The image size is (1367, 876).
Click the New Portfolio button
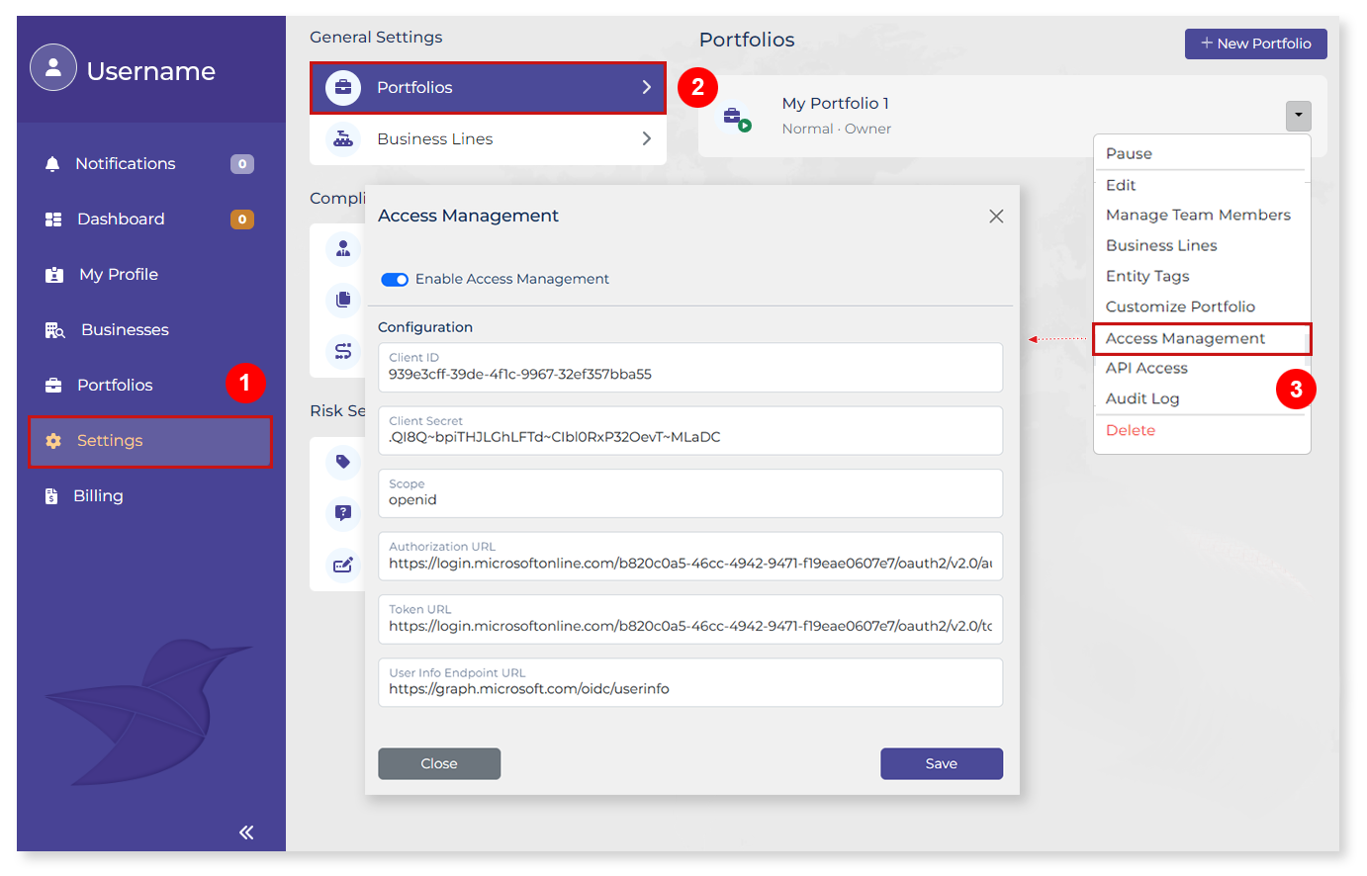coord(1255,44)
